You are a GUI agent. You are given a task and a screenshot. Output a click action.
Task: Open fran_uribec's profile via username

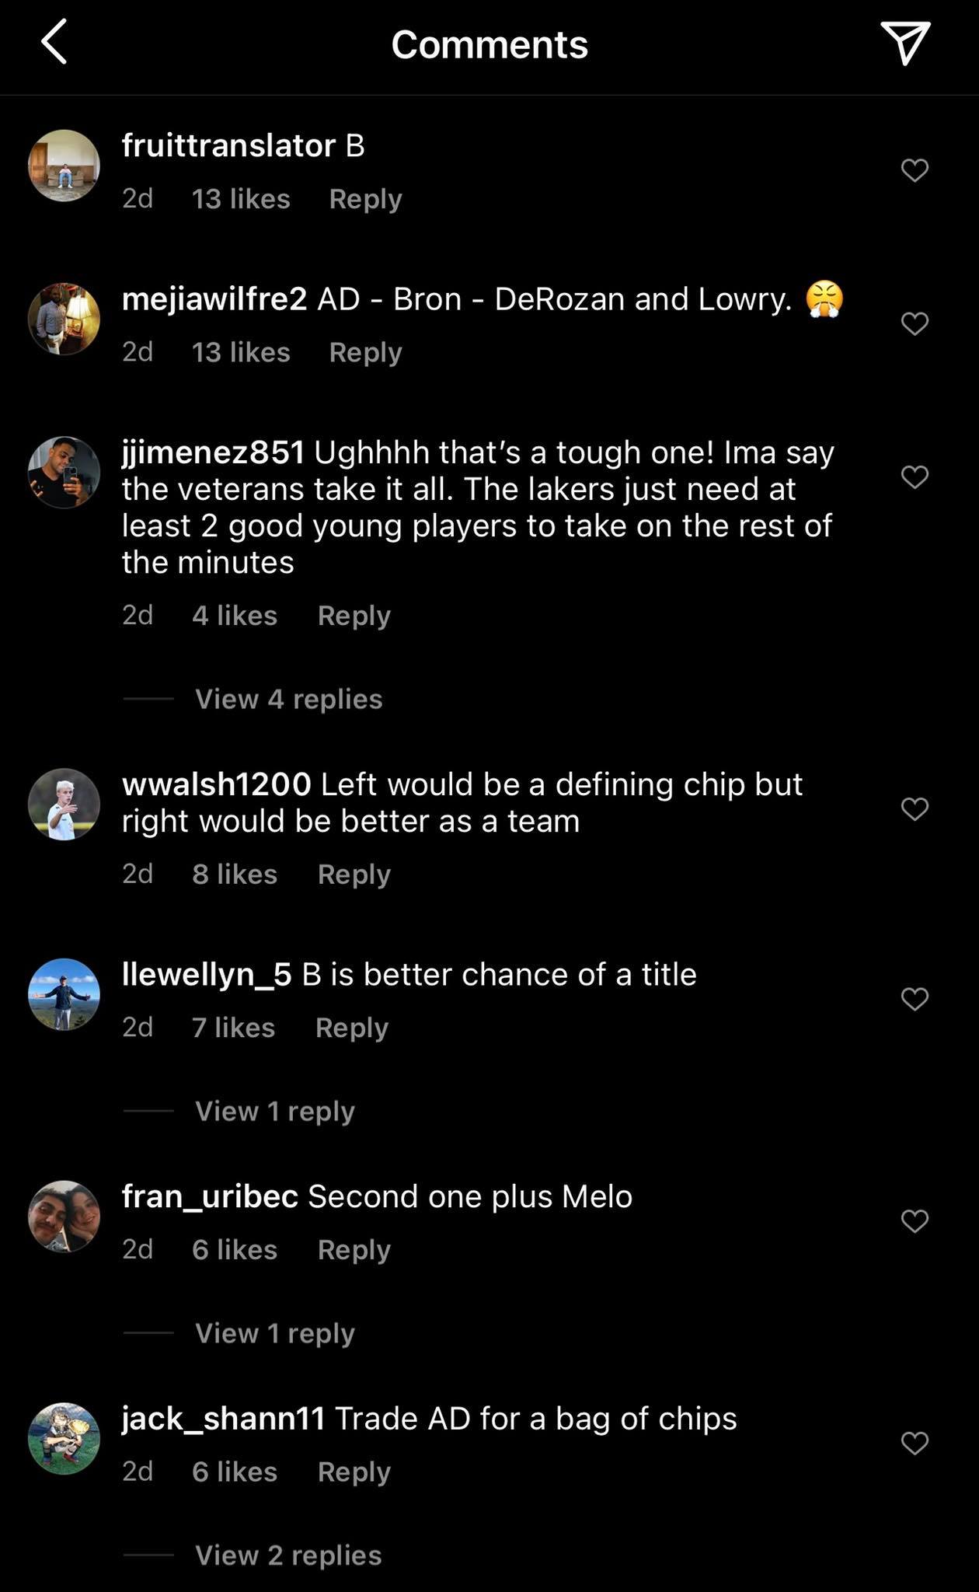pyautogui.click(x=208, y=1196)
